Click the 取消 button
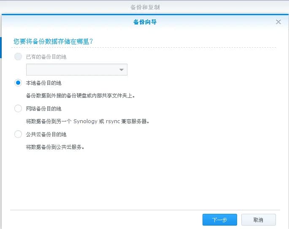The width and height of the screenshot is (289, 229). [x=258, y=220]
